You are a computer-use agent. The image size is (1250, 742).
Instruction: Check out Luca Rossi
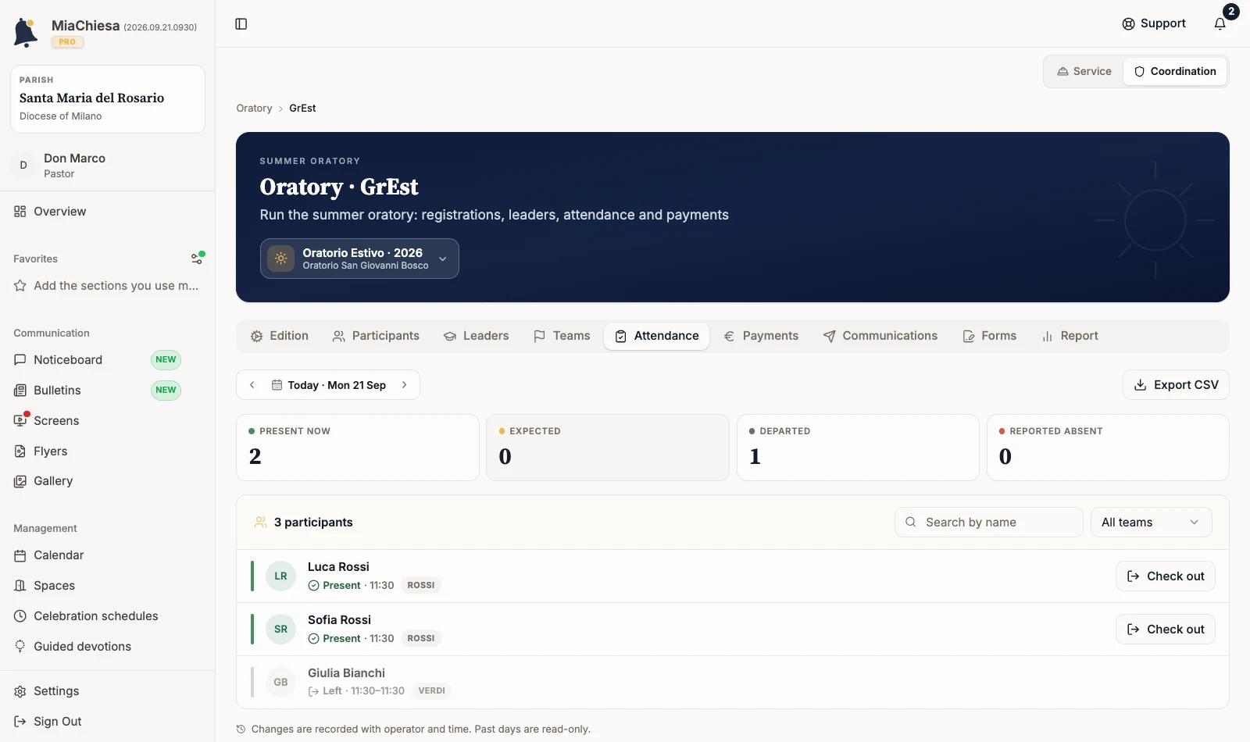(x=1166, y=576)
